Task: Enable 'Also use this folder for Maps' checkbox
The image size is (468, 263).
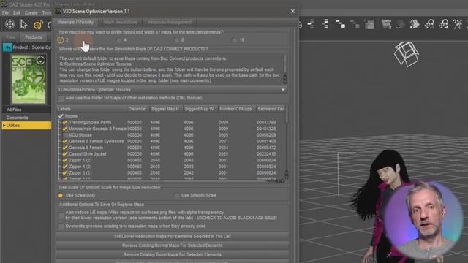Action: click(x=61, y=98)
